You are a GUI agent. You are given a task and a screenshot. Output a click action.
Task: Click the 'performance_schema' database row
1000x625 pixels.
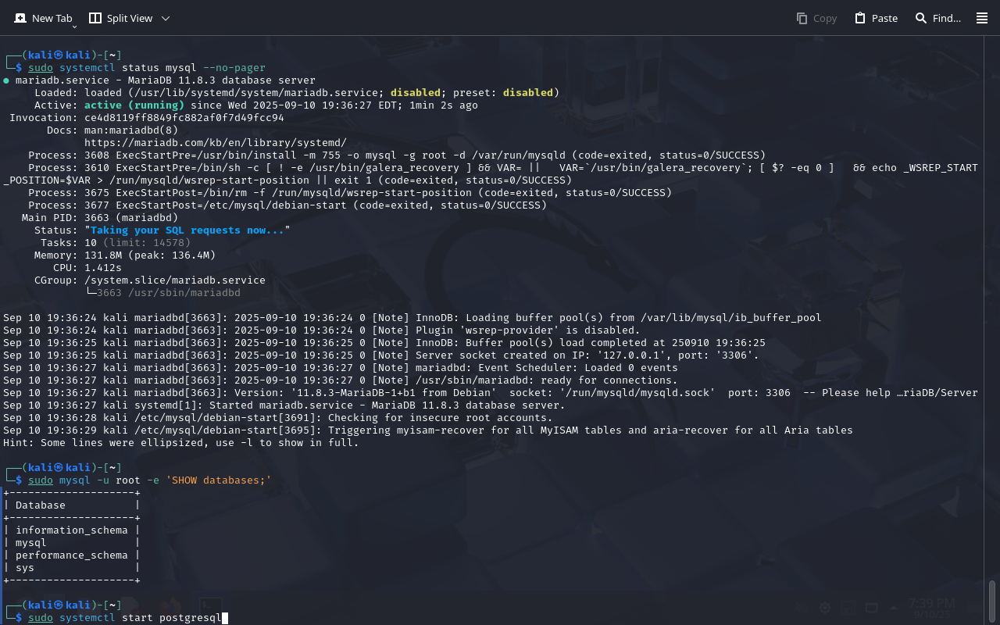click(72, 555)
